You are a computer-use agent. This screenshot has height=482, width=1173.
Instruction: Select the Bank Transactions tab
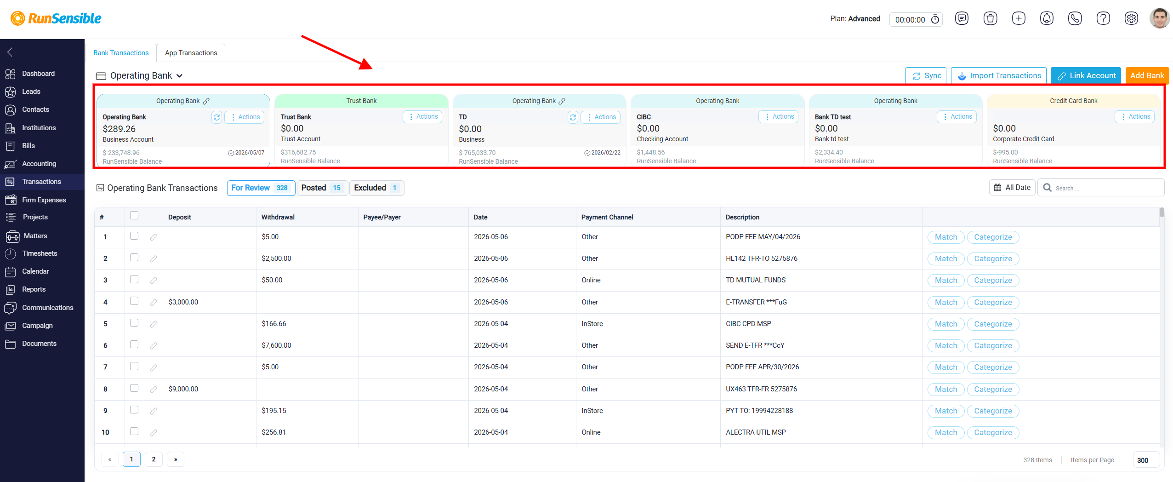[x=121, y=53]
